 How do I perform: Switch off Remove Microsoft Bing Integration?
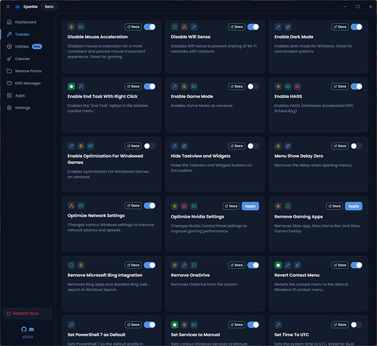[150, 265]
